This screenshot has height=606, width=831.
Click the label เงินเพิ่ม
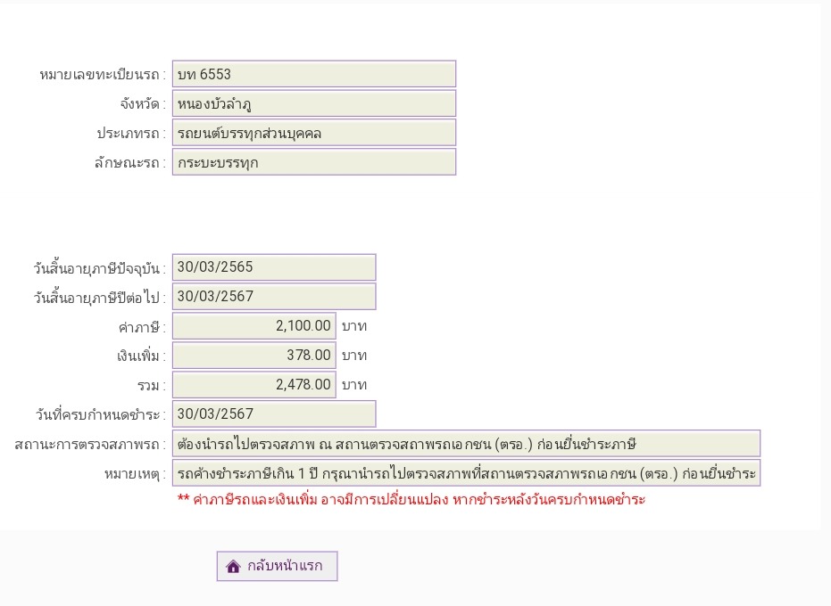point(141,356)
